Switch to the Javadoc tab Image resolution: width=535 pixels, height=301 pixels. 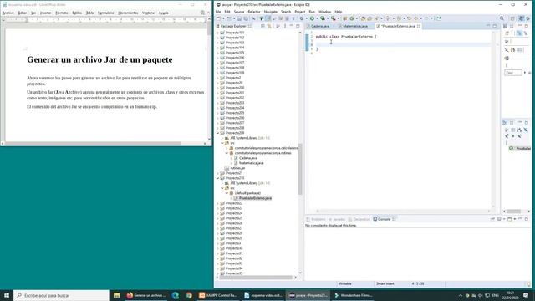(337, 219)
